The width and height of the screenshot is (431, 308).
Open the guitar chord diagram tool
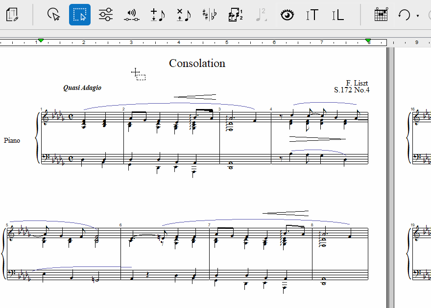(381, 15)
